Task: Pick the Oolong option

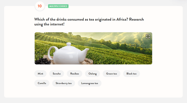Action: (x=92, y=74)
